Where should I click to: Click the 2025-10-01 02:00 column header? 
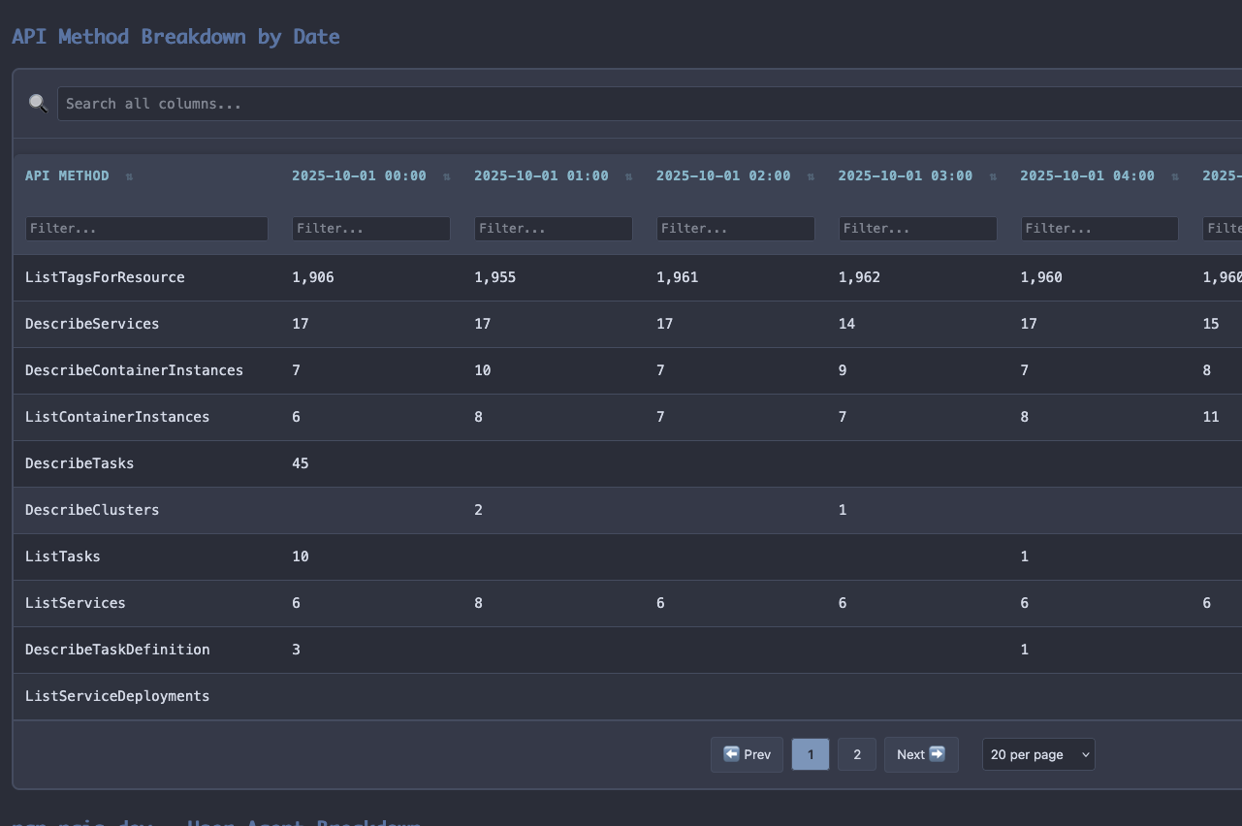click(x=722, y=176)
